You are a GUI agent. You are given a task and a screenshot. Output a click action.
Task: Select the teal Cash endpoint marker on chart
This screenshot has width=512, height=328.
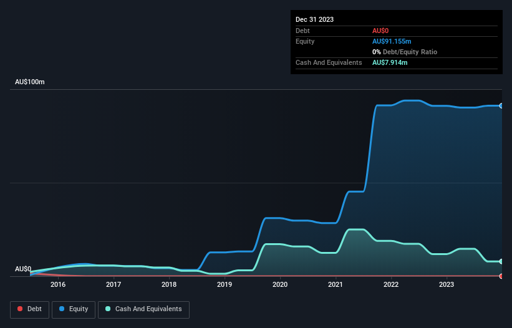click(x=501, y=261)
